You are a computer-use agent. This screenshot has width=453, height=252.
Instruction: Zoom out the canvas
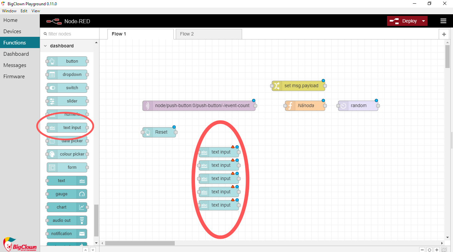(422, 250)
